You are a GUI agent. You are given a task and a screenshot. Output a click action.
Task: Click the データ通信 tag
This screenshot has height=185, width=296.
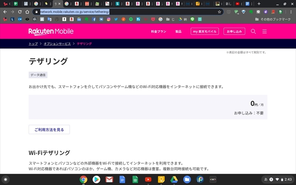[x=38, y=75]
